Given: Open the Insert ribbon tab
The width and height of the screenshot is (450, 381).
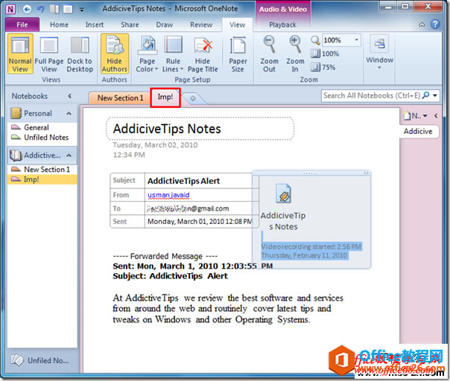Looking at the screenshot, I should tap(95, 25).
